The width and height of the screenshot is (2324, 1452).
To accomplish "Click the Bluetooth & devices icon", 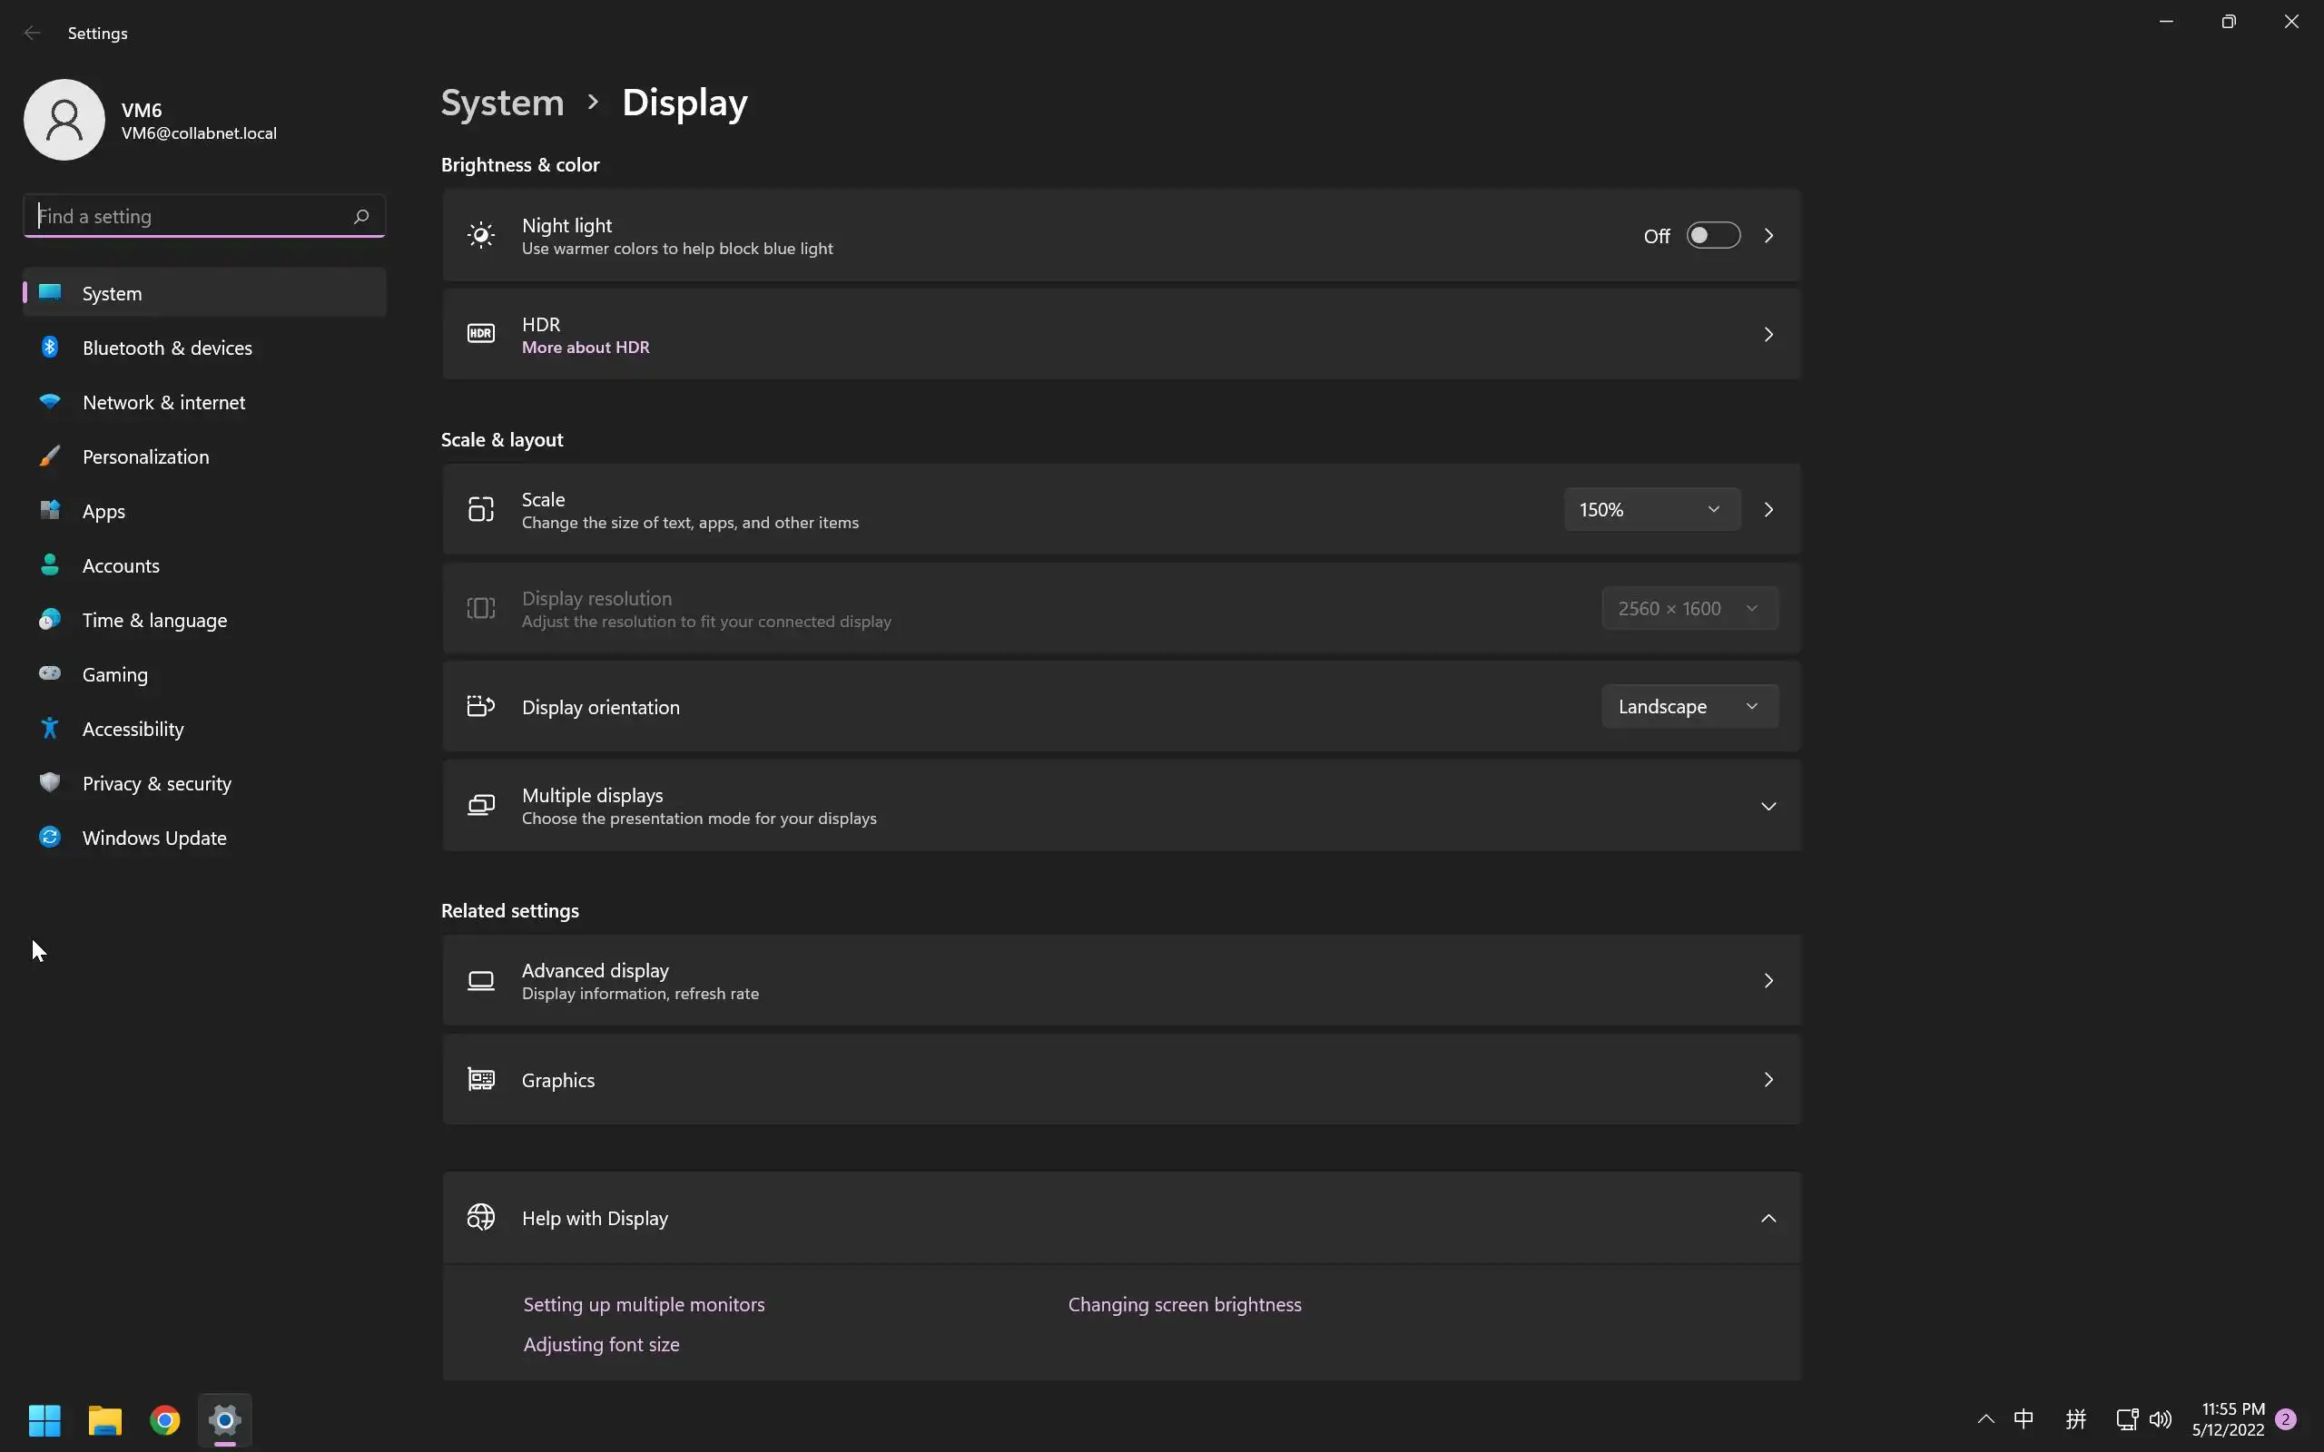I will pyautogui.click(x=50, y=348).
